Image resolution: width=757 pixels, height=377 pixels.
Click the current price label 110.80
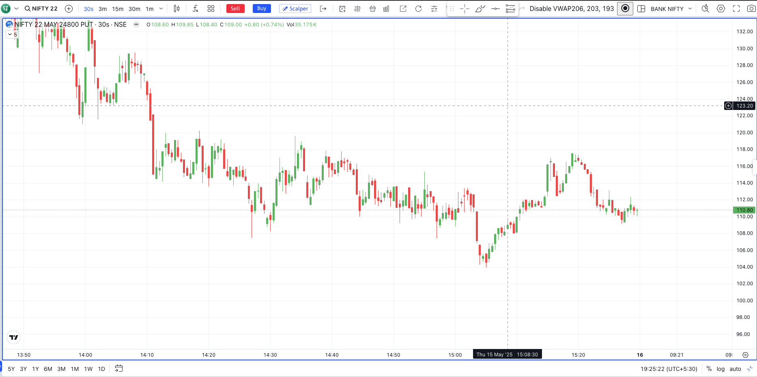(744, 210)
